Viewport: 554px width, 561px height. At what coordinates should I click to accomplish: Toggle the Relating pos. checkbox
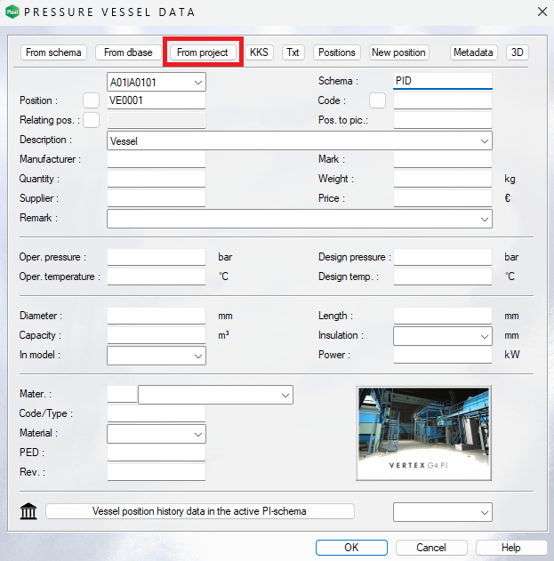pyautogui.click(x=91, y=120)
